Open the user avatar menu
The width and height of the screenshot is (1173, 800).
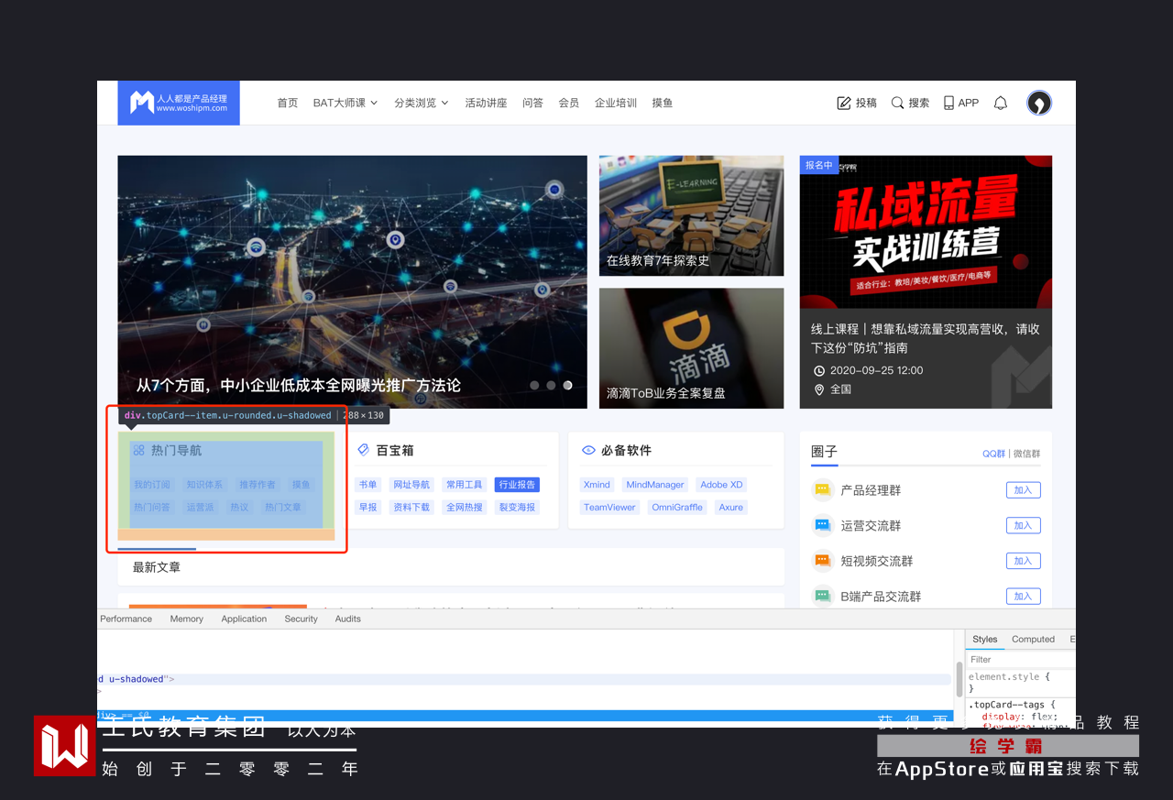[1038, 103]
